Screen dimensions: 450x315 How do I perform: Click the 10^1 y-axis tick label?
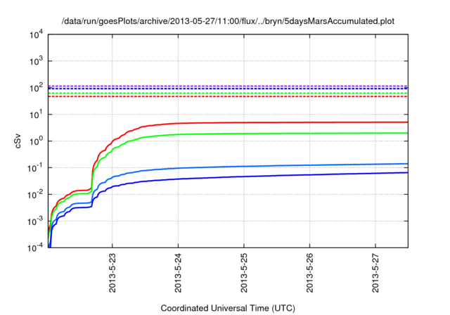pos(36,115)
